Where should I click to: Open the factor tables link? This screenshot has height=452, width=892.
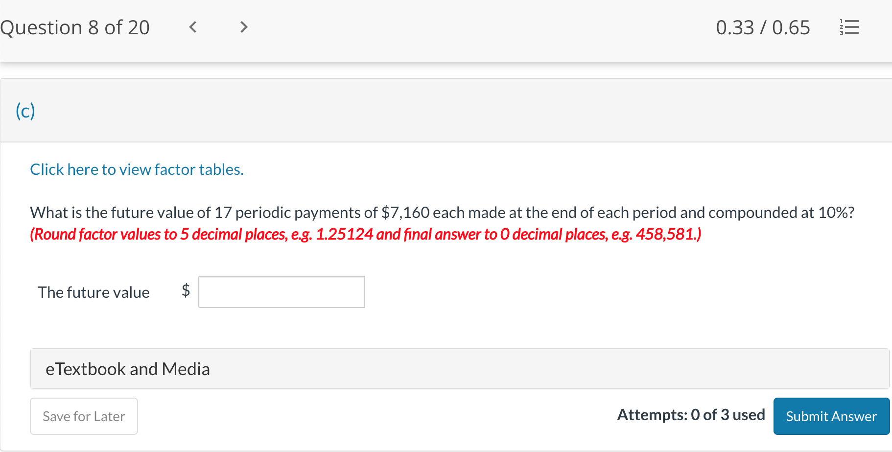pos(137,169)
